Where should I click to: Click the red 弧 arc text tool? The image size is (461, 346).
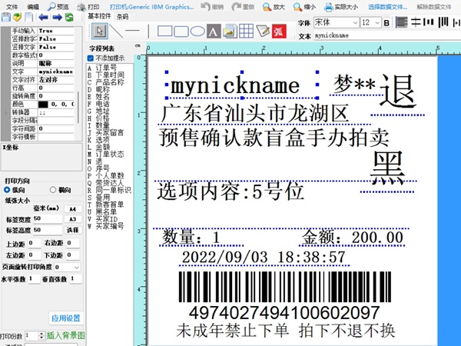pos(279,32)
